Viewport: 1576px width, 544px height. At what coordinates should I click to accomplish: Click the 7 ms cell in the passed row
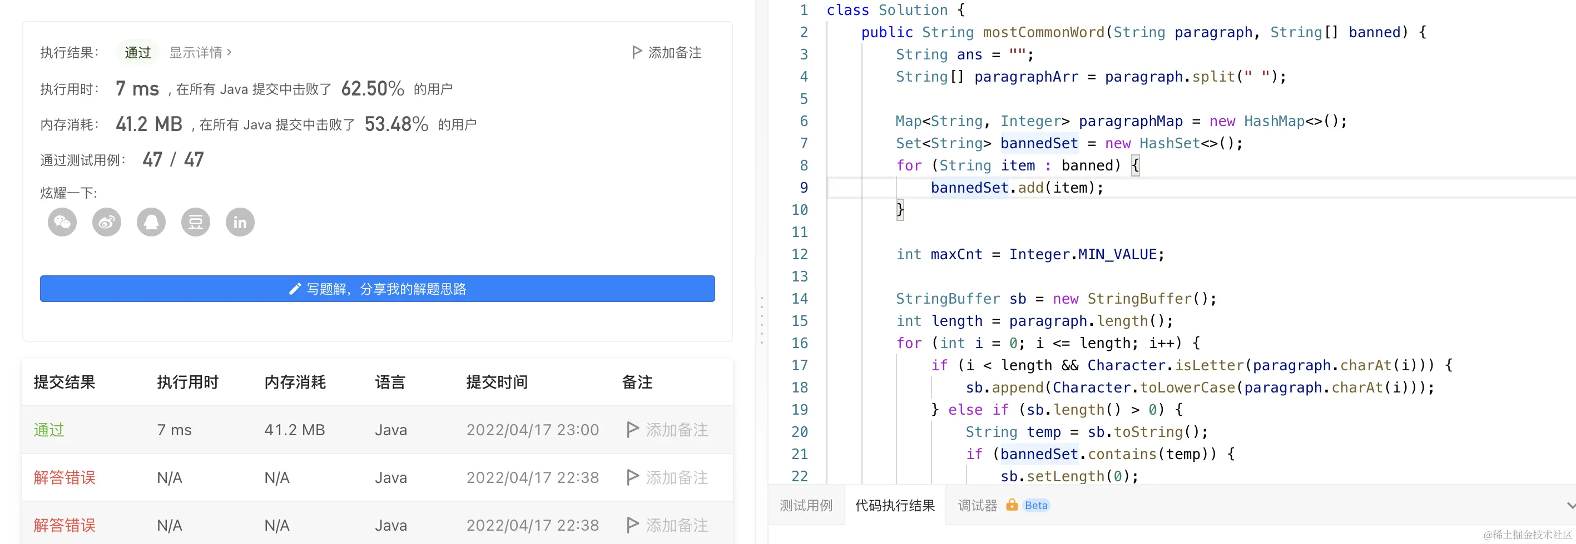tap(175, 430)
